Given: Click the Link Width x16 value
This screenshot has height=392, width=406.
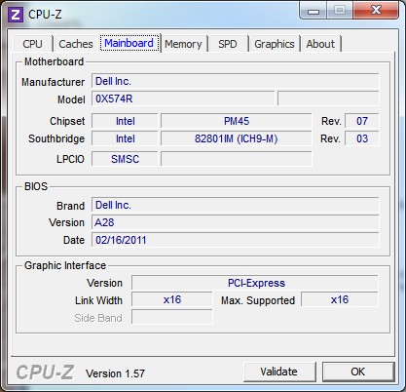Looking at the screenshot, I should [172, 299].
